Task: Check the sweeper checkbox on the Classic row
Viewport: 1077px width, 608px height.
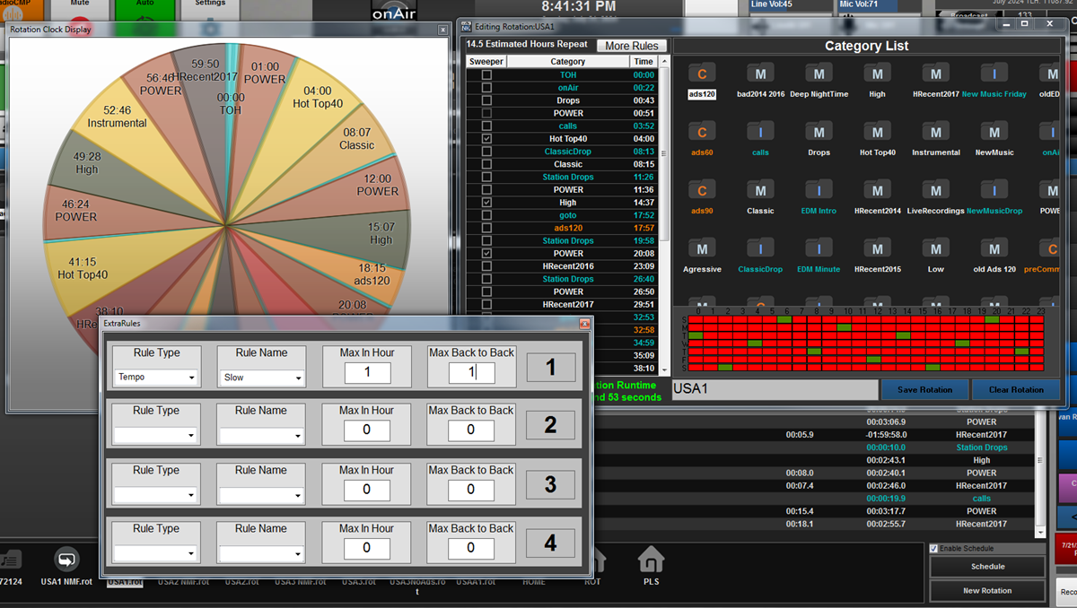Action: (x=486, y=164)
